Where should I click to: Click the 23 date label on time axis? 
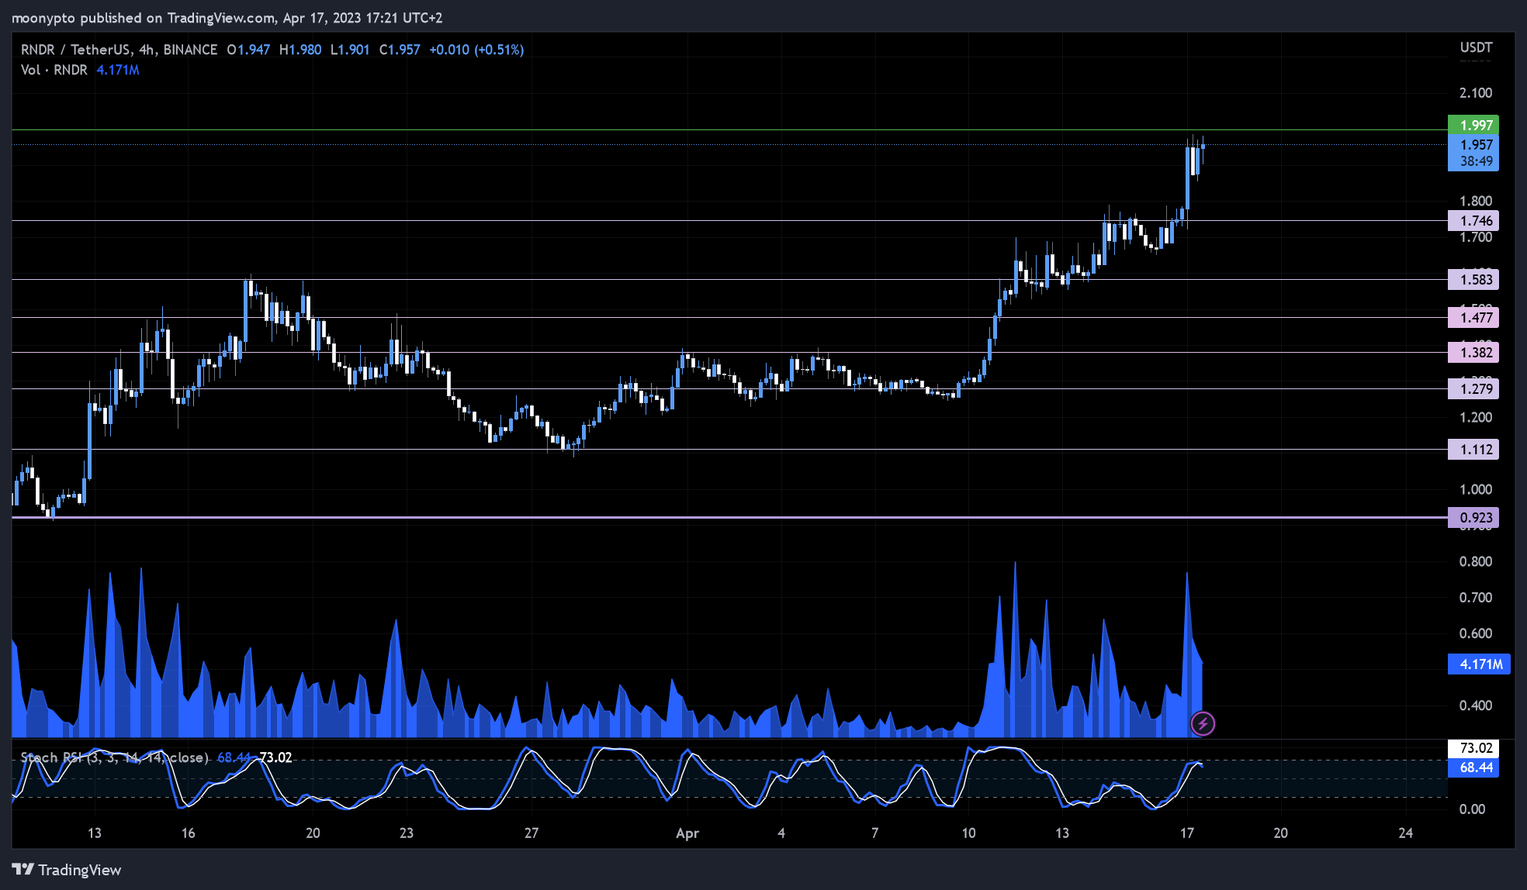coord(406,833)
